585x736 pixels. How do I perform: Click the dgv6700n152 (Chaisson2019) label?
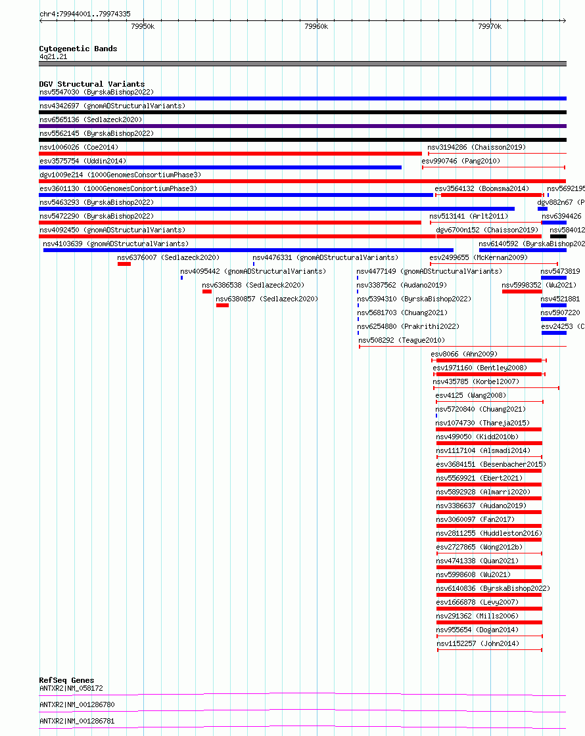click(487, 230)
